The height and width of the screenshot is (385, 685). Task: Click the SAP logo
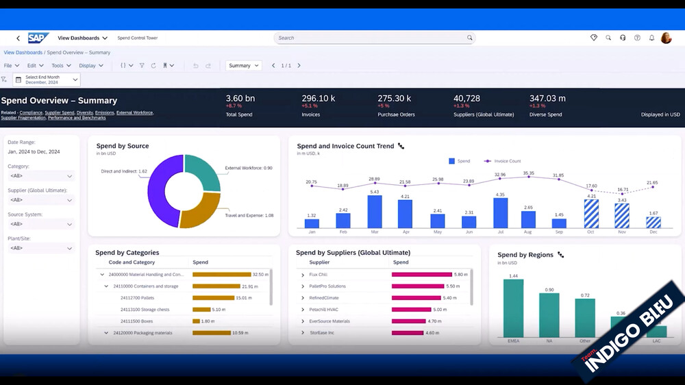(x=38, y=38)
